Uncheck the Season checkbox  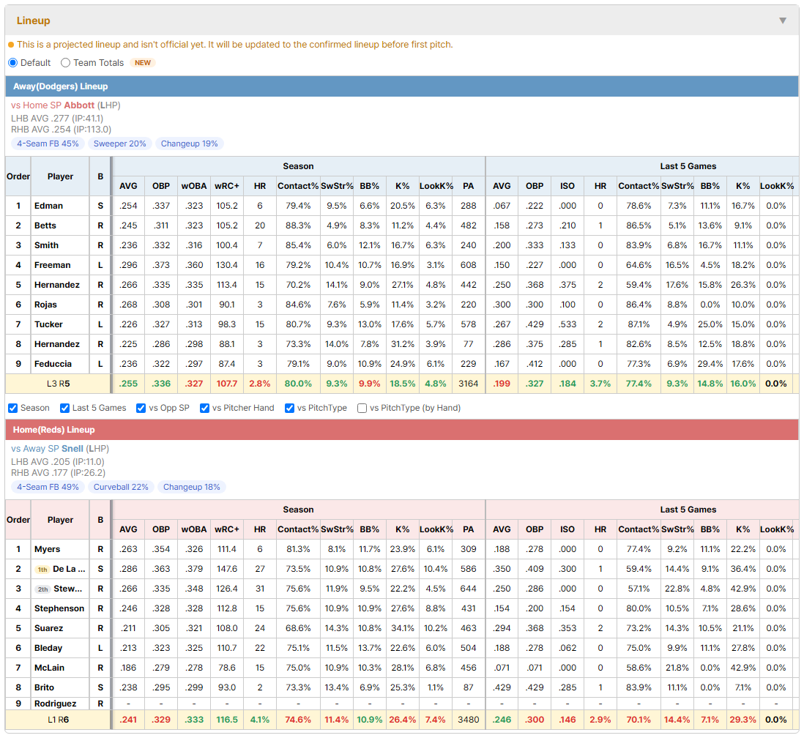coord(13,408)
